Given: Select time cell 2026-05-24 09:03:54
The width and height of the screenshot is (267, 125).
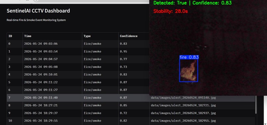Looking at the screenshot, I should [52, 51].
